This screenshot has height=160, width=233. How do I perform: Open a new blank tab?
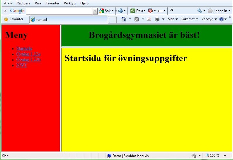[x=112, y=20]
